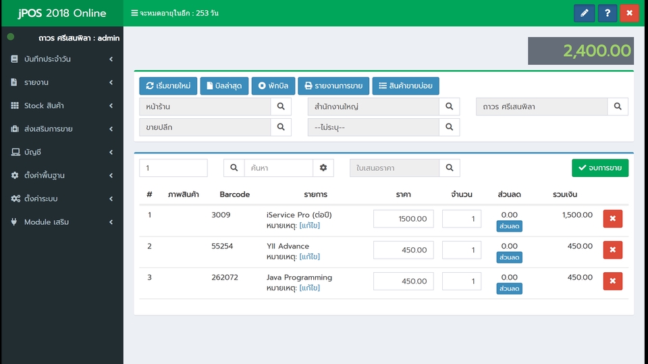Delete the Java Programming row with red X
This screenshot has width=648, height=364.
click(x=613, y=281)
